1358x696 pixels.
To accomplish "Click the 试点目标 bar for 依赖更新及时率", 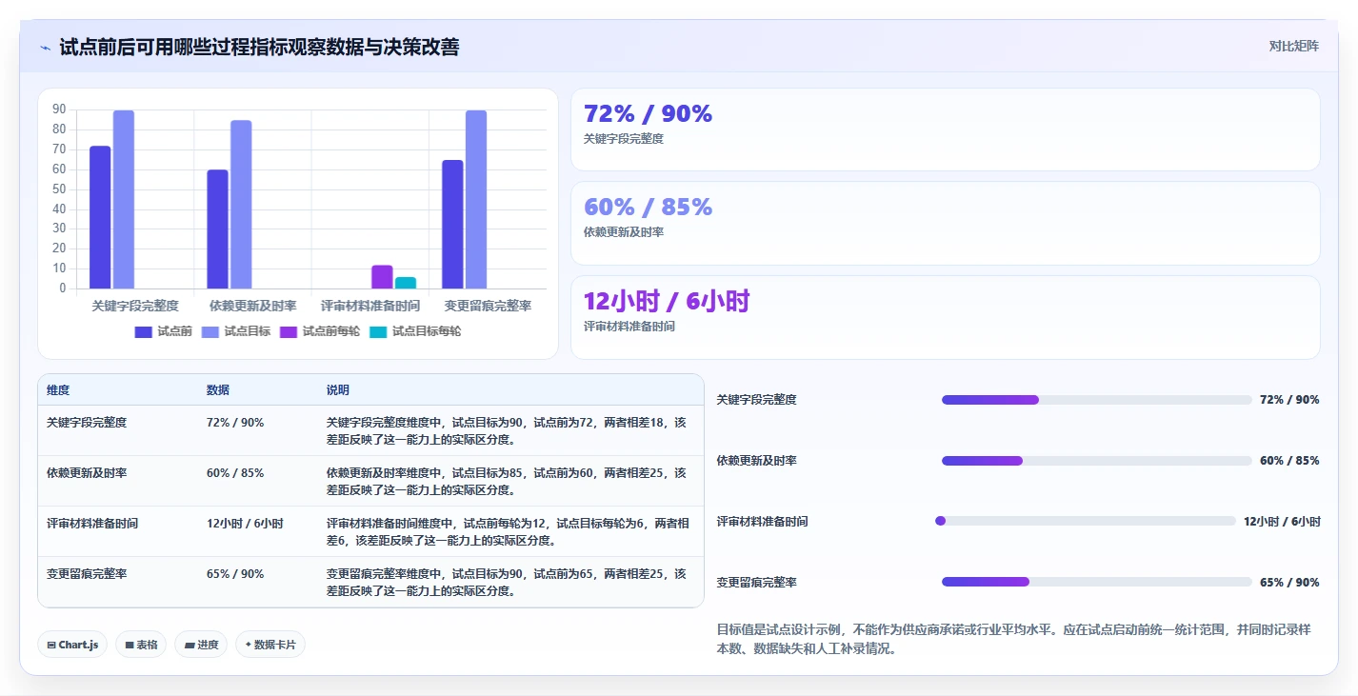I will pyautogui.click(x=241, y=204).
